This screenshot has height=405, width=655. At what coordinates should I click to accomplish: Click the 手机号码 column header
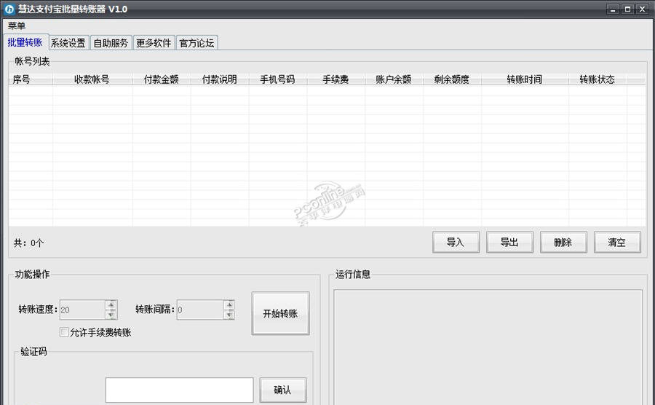(x=277, y=79)
